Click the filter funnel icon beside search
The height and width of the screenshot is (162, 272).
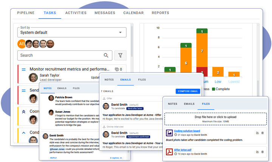[x=120, y=55]
